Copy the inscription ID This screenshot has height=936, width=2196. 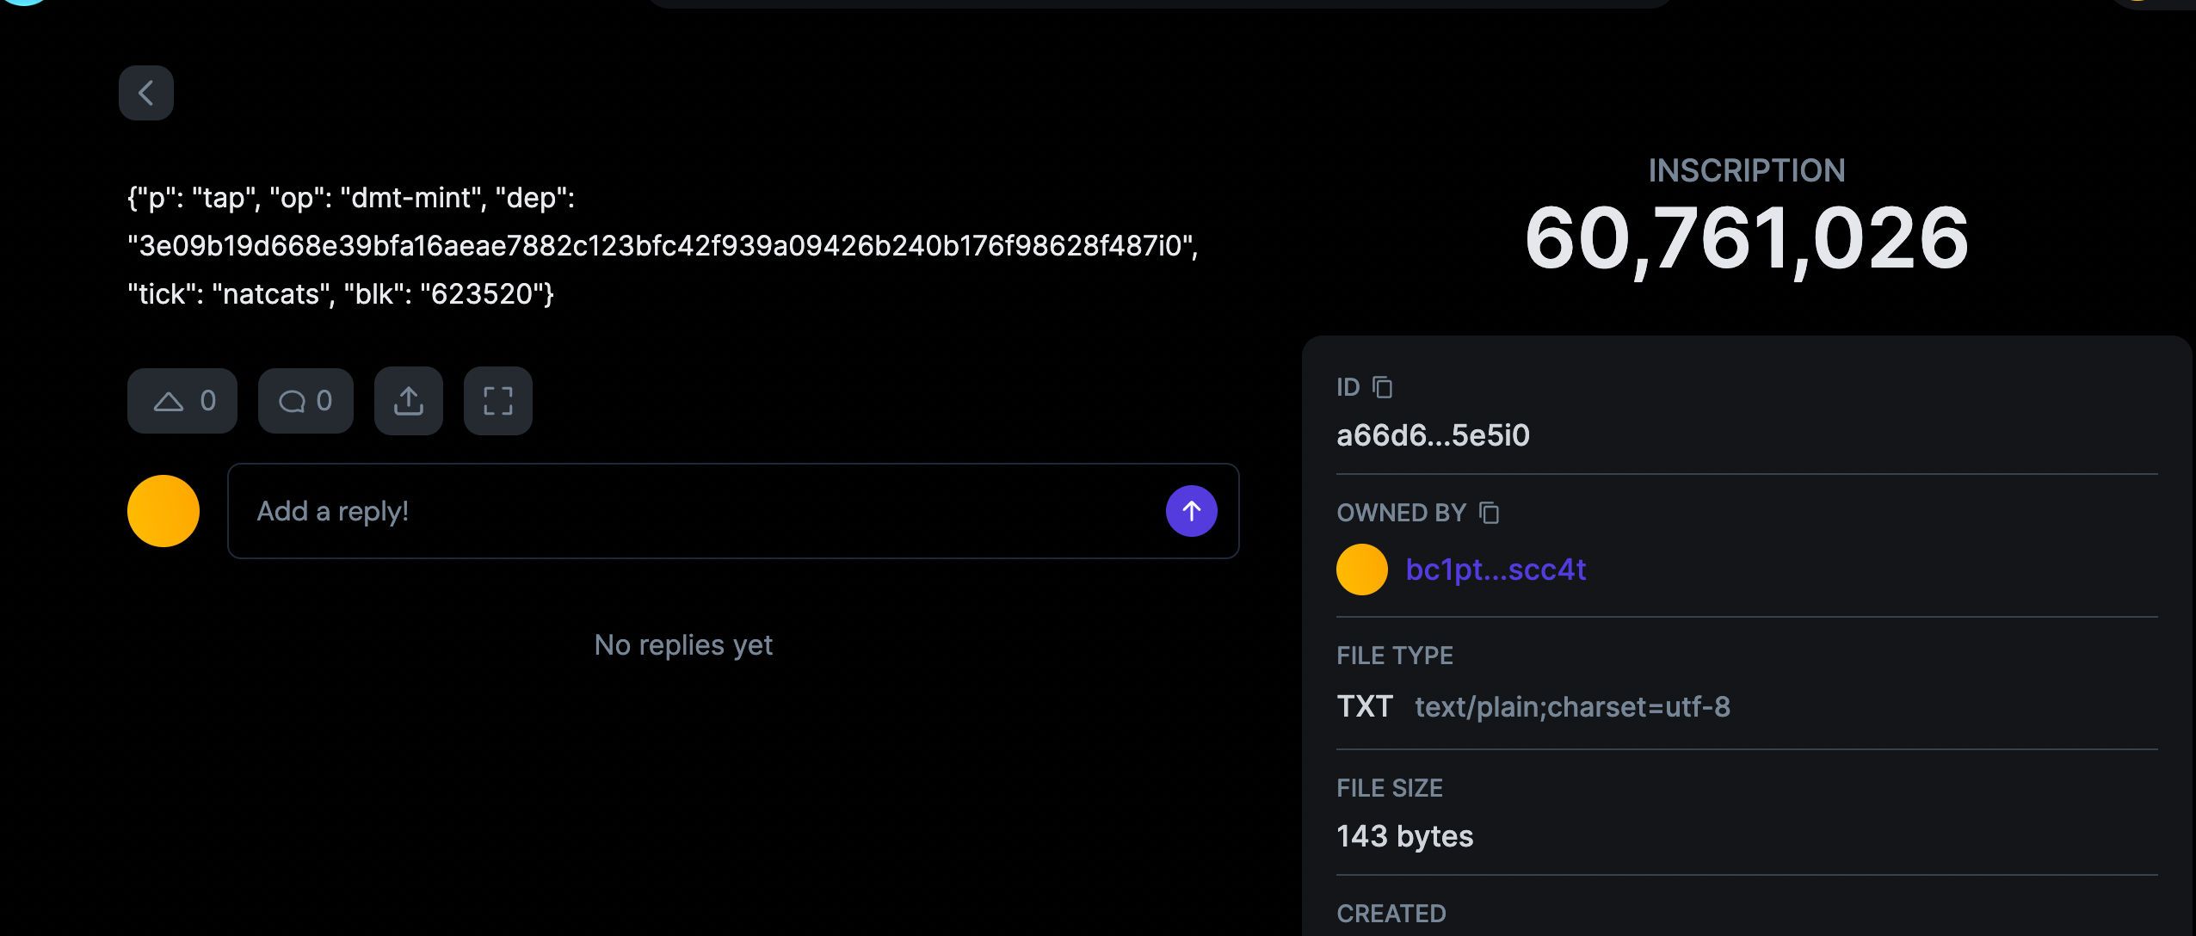tap(1383, 388)
